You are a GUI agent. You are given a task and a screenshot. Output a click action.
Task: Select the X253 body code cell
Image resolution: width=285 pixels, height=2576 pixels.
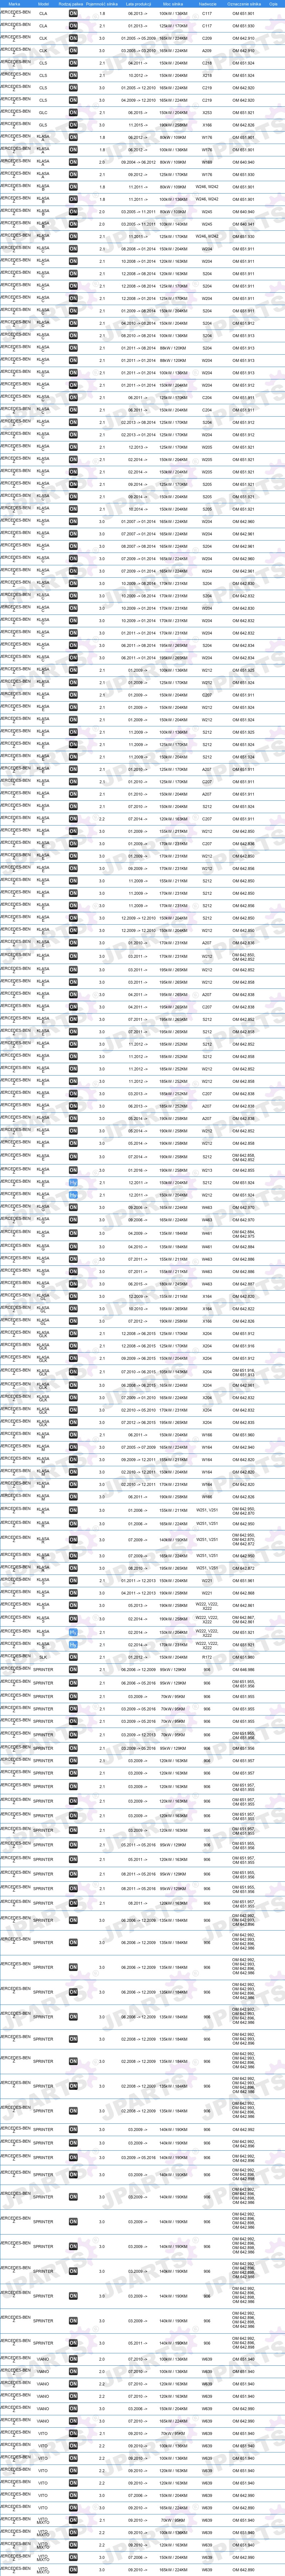[x=207, y=113]
